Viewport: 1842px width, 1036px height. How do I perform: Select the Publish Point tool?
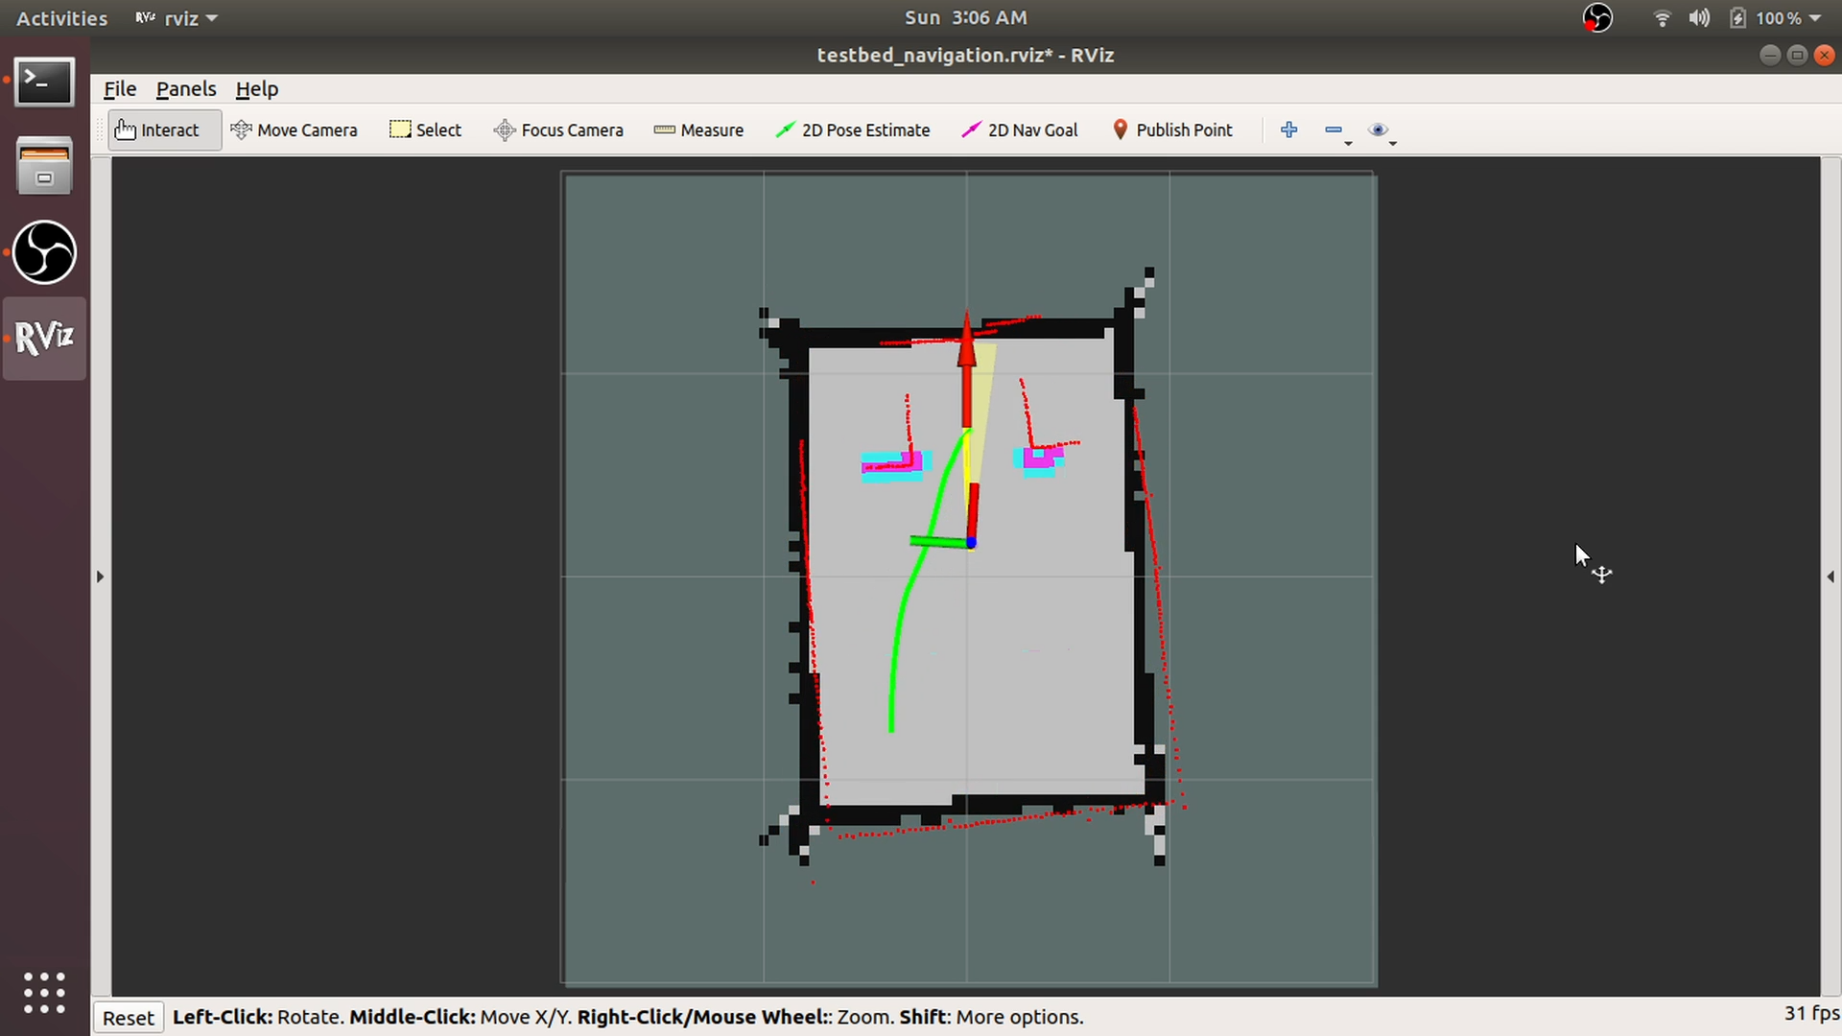coord(1171,129)
